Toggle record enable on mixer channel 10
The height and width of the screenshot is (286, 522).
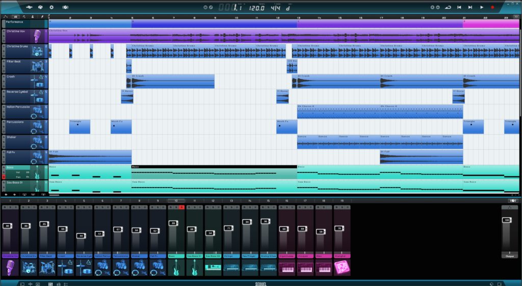coord(181,207)
